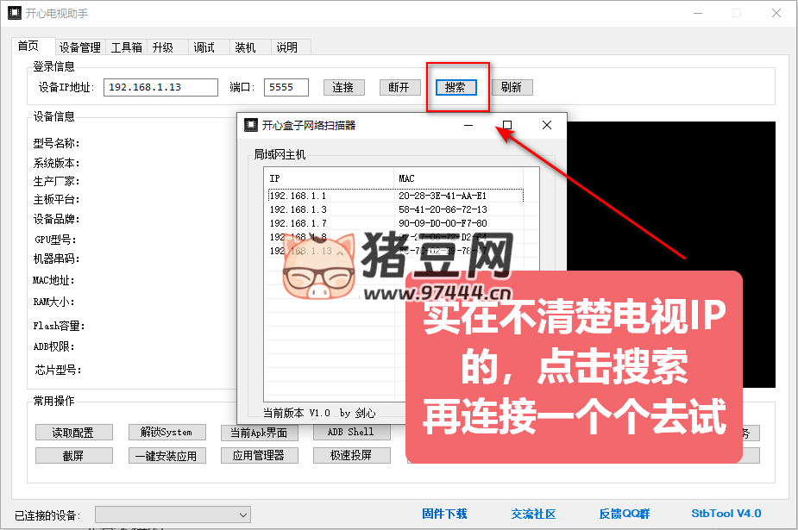Click the 截屏 screenshot tool
The image size is (798, 530).
73,455
